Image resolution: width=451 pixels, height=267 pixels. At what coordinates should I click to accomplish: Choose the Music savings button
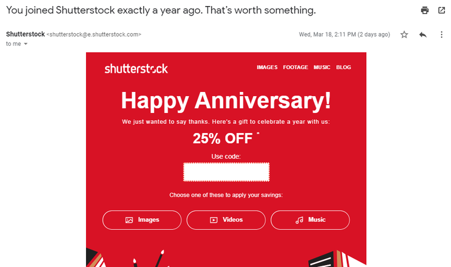pyautogui.click(x=310, y=220)
